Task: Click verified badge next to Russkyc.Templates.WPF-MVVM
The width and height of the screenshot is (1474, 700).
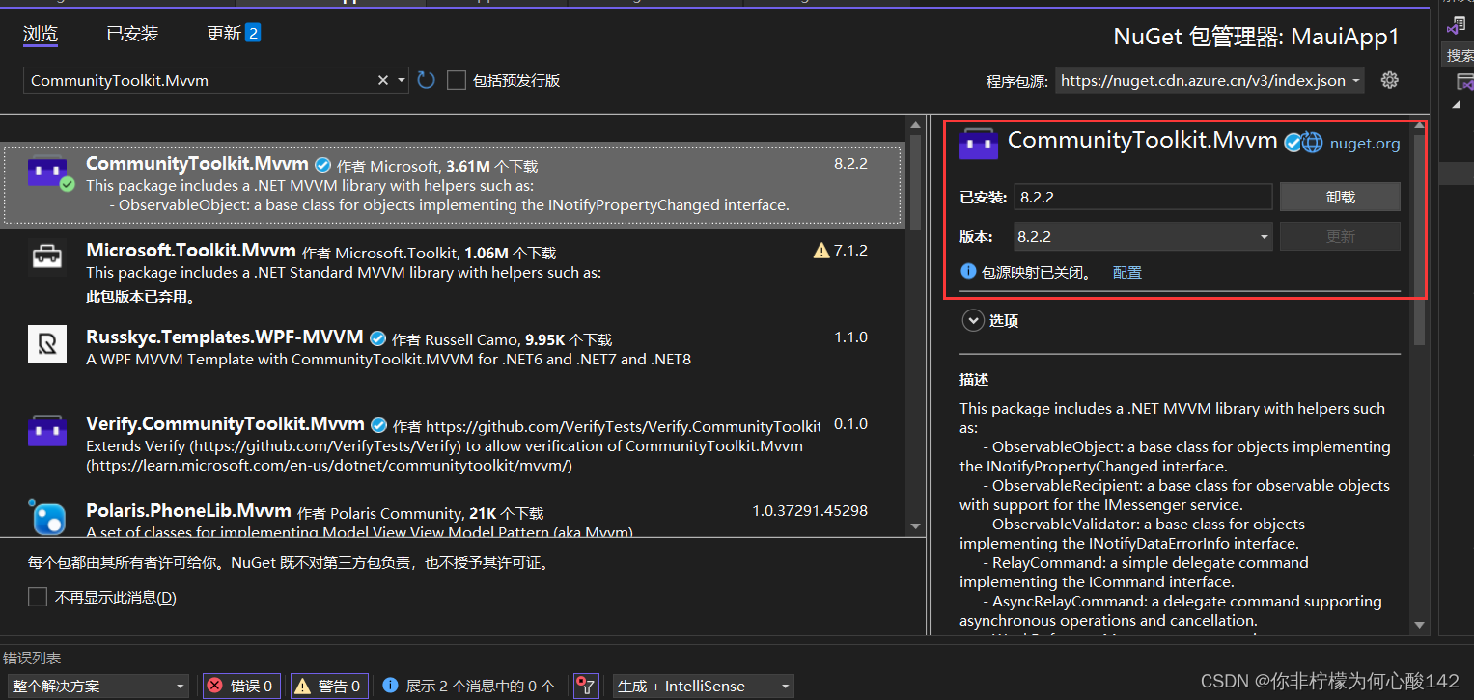Action: click(x=378, y=338)
